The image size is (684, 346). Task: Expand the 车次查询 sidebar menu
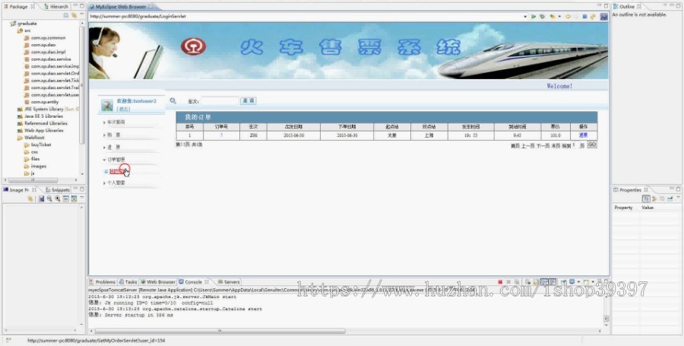(x=116, y=122)
